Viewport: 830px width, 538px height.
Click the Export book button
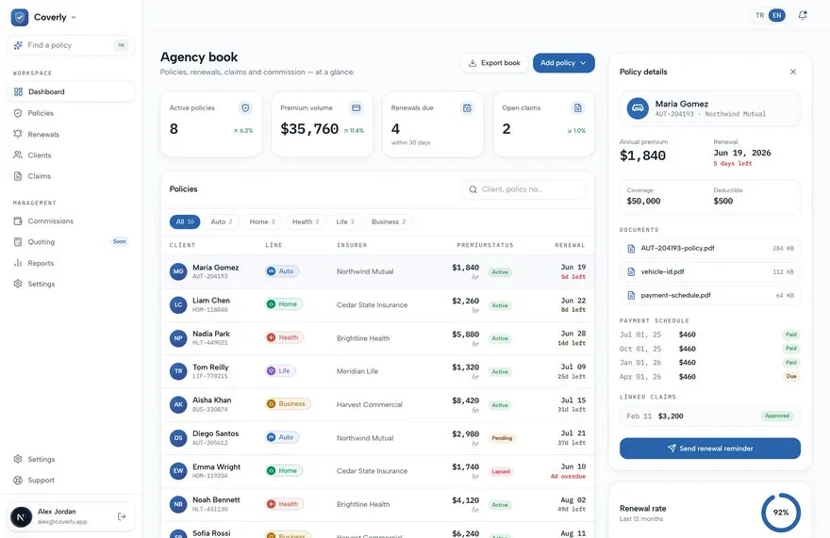click(x=494, y=63)
